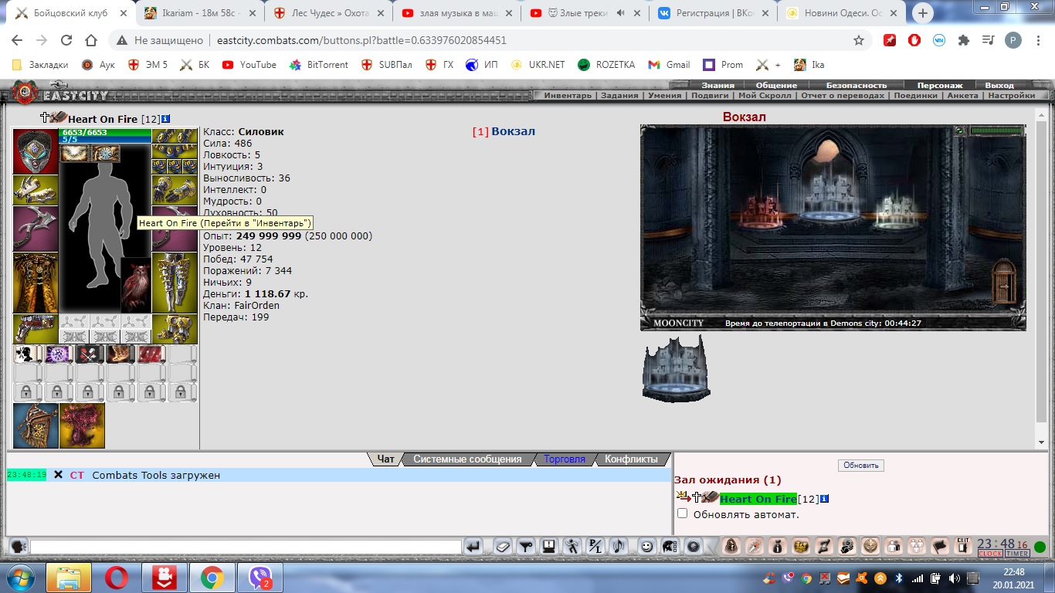
Task: Click 'Heart On Fire' in waiting room list
Action: point(758,499)
